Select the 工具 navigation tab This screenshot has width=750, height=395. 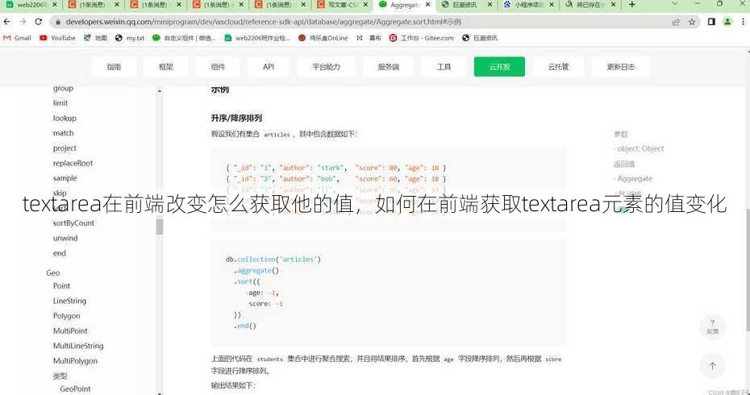(x=444, y=67)
